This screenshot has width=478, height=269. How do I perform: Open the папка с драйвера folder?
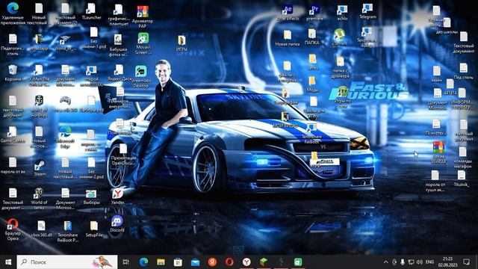[x=341, y=67]
